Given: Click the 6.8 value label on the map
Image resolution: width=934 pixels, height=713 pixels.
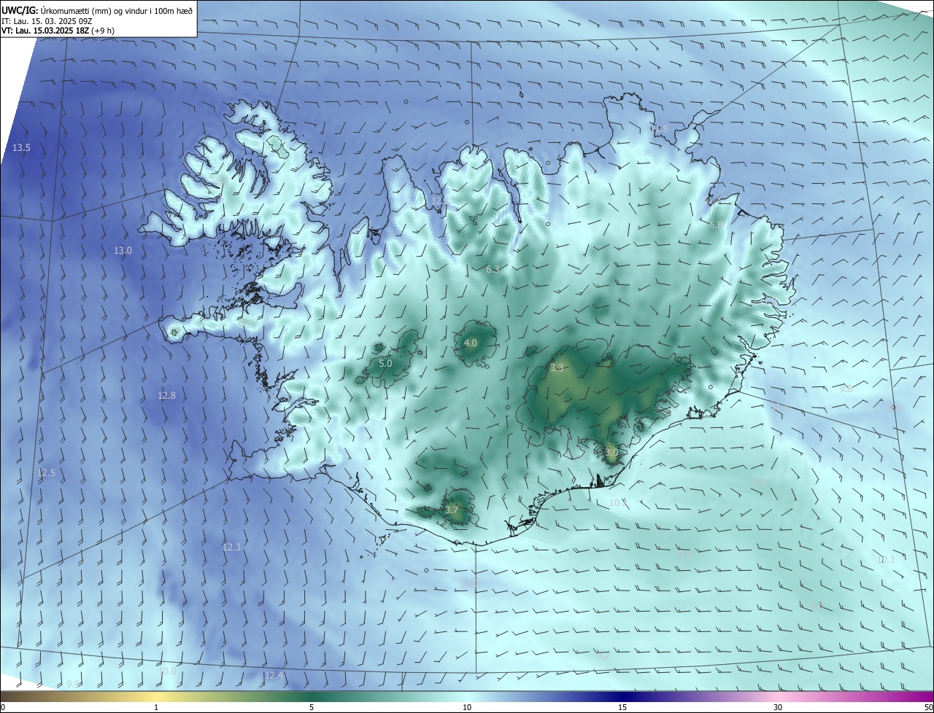Looking at the screenshot, I should 716,226.
